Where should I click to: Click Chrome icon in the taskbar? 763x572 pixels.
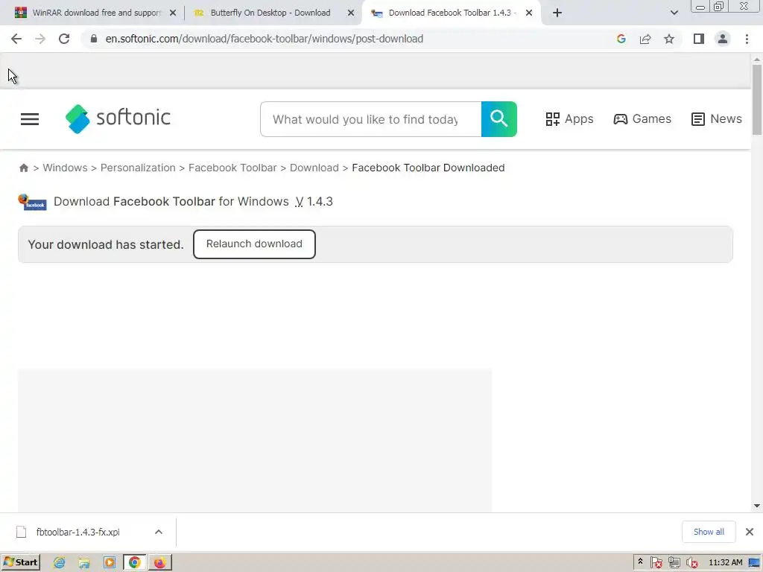point(135,563)
